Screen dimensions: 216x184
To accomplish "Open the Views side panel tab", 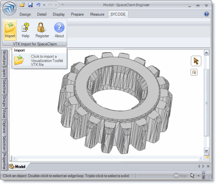I will pos(4,114).
